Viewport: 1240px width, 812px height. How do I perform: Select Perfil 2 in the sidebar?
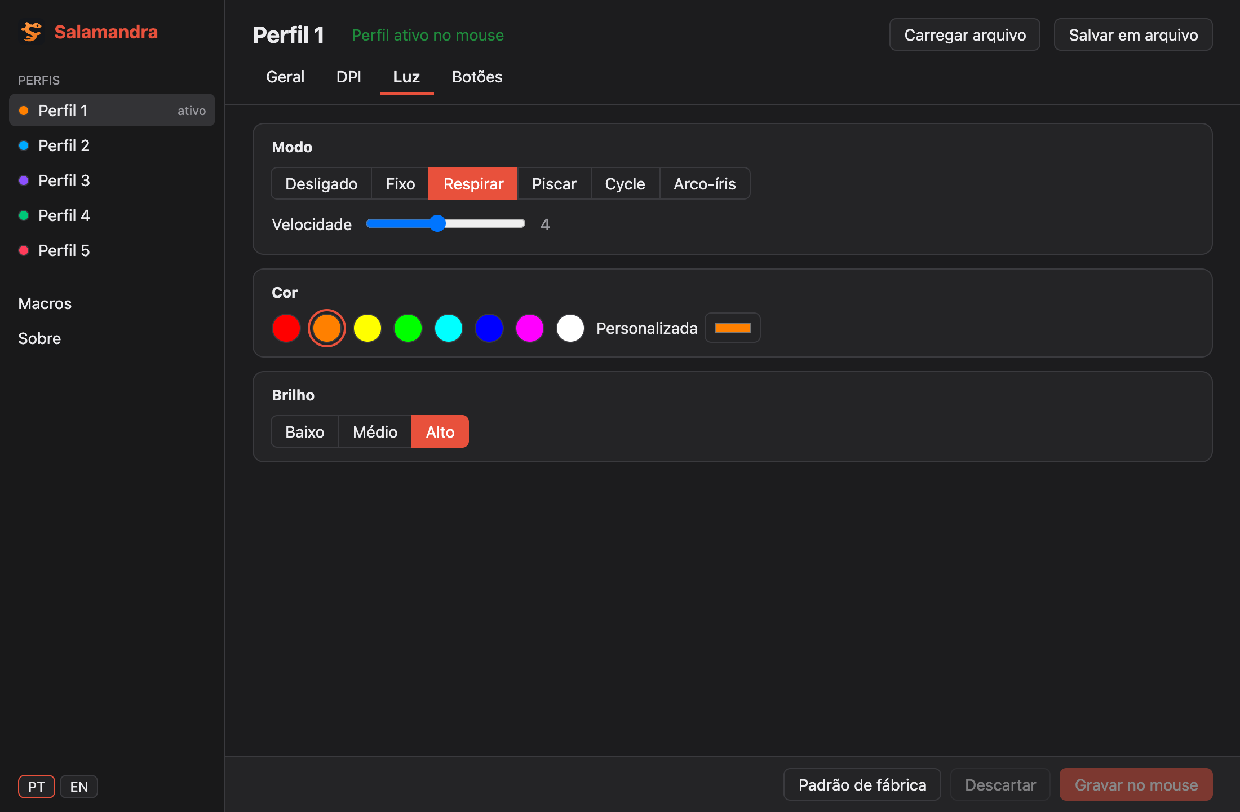[112, 145]
